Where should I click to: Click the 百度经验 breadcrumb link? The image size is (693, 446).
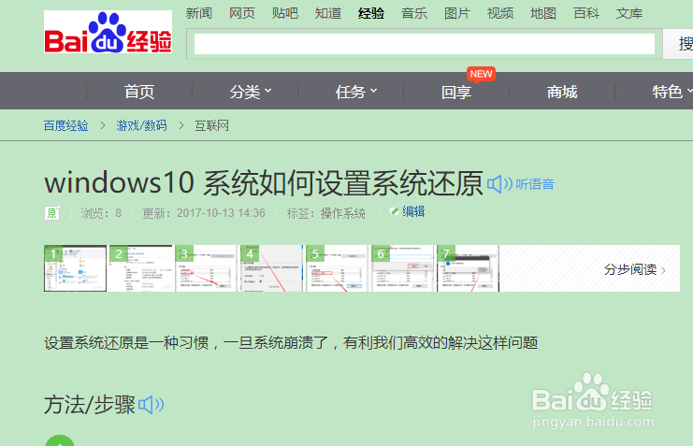[65, 125]
